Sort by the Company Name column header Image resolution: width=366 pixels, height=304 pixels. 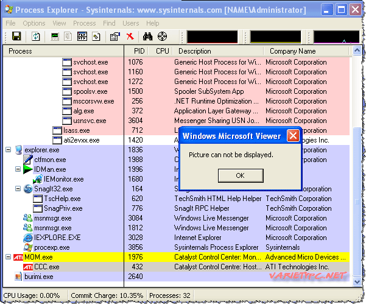306,51
